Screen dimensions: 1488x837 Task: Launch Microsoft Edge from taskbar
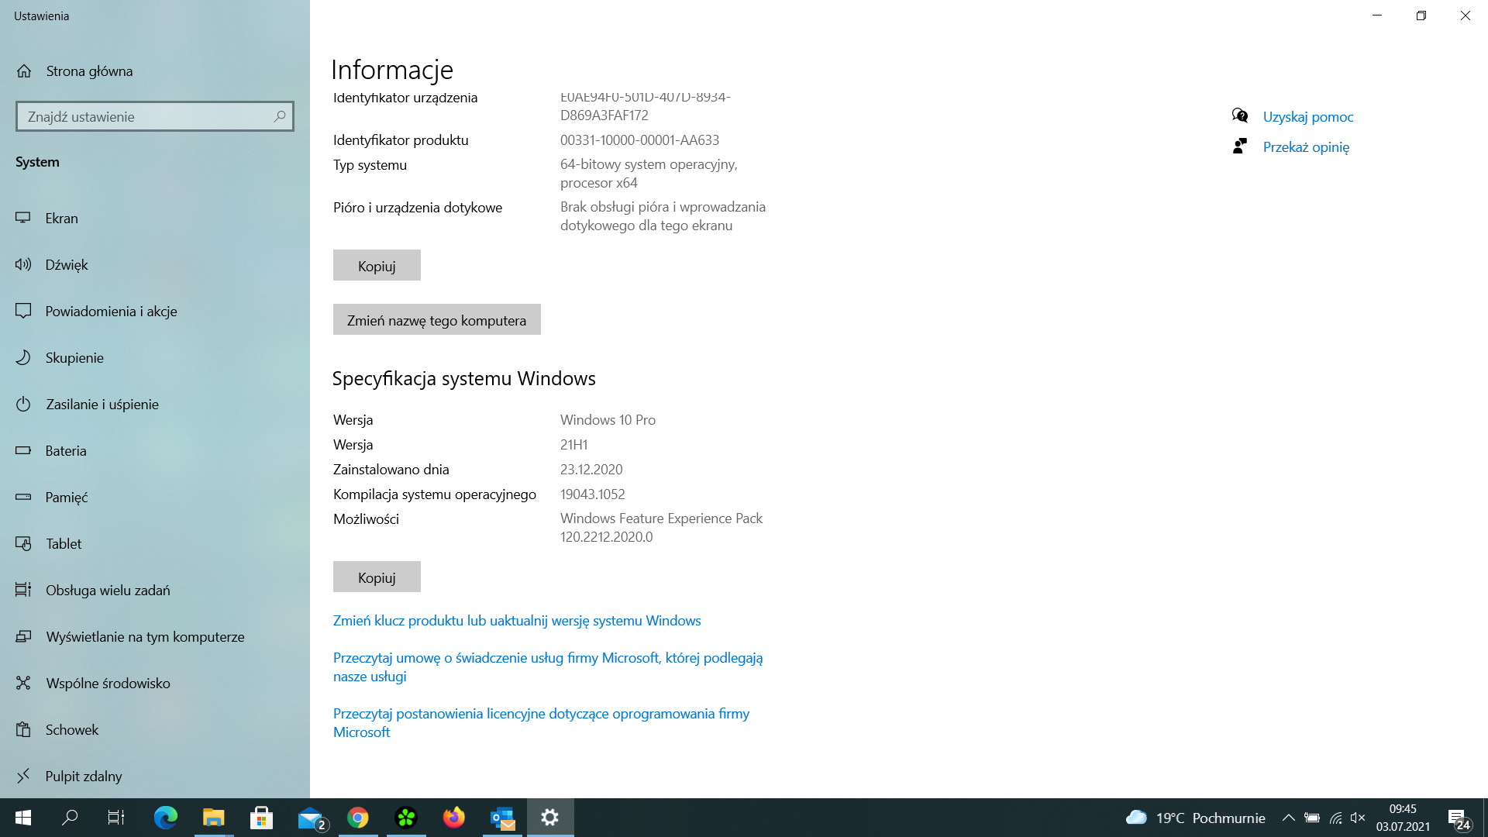tap(165, 818)
